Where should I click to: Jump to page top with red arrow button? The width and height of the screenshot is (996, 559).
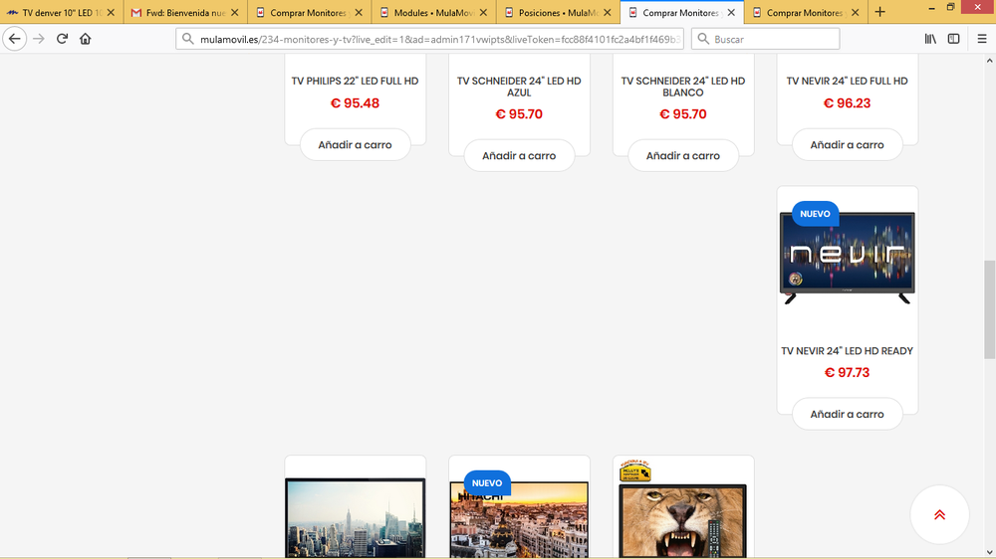pyautogui.click(x=939, y=514)
